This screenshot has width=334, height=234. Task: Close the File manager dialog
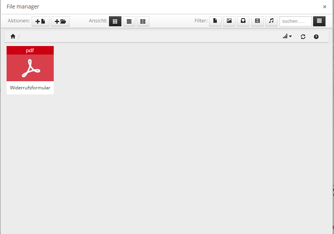tap(325, 7)
